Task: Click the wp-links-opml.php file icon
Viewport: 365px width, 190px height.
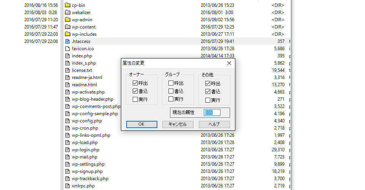Action: click(x=68, y=135)
